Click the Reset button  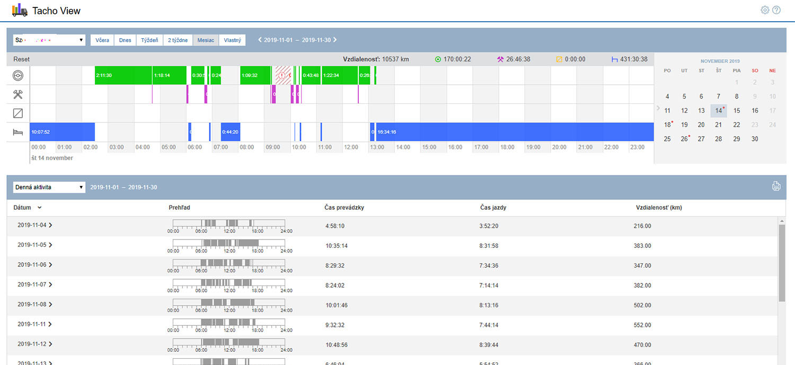(x=22, y=59)
